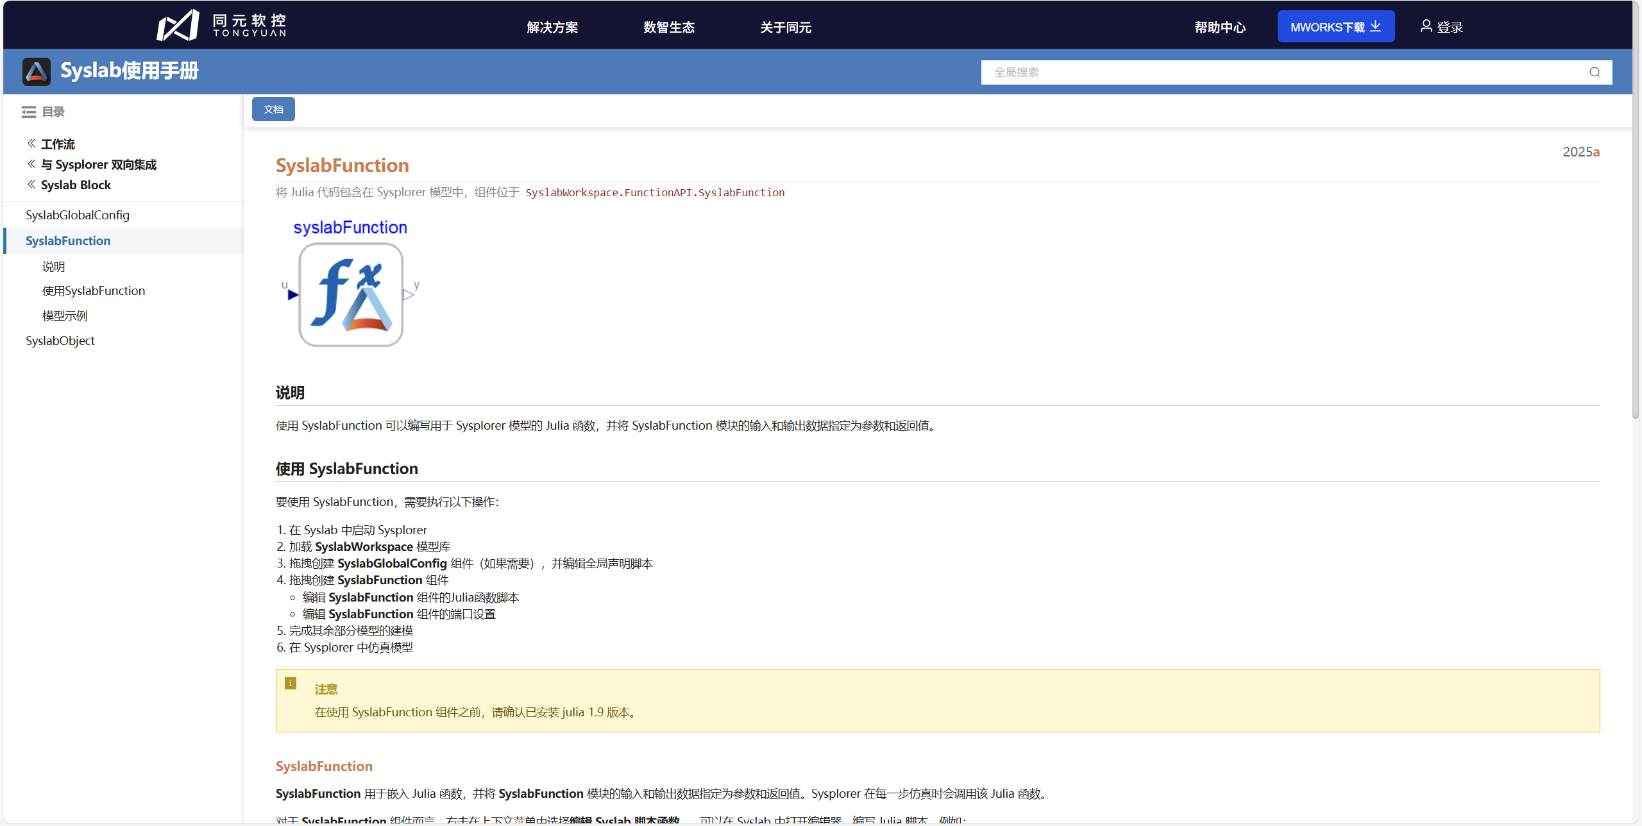The width and height of the screenshot is (1642, 826).
Task: Click the Syslab manual logo icon
Action: point(37,71)
